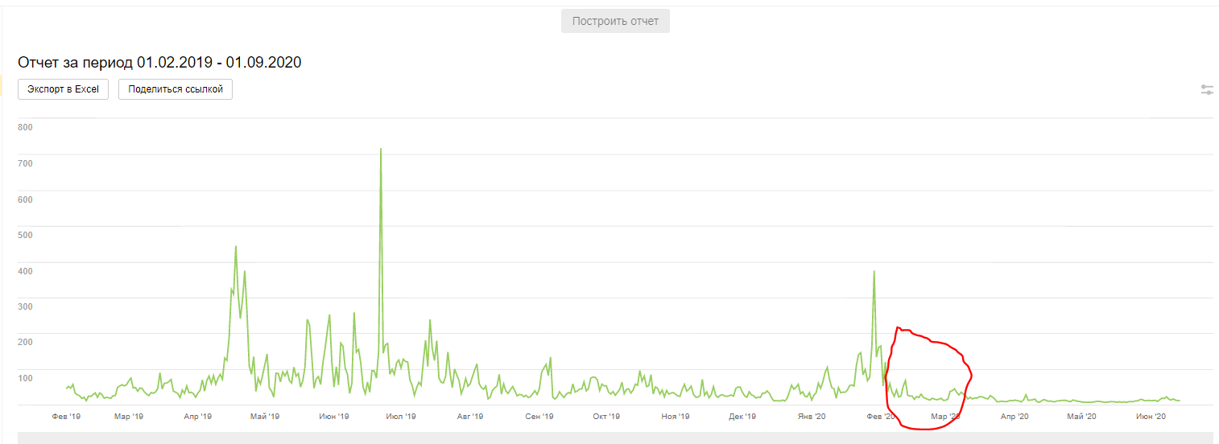The image size is (1219, 444).
Task: Open chart settings sliders icon
Action: click(x=1207, y=90)
